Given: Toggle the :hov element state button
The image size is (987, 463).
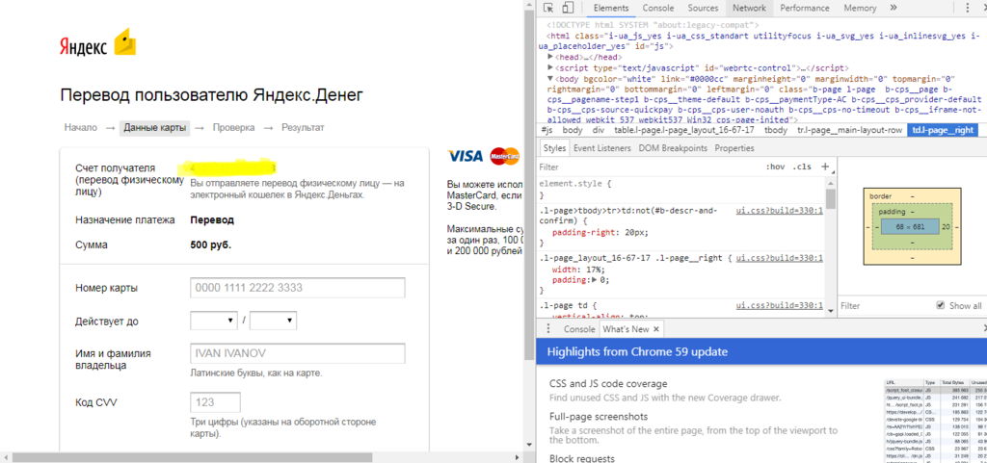Looking at the screenshot, I should [774, 167].
